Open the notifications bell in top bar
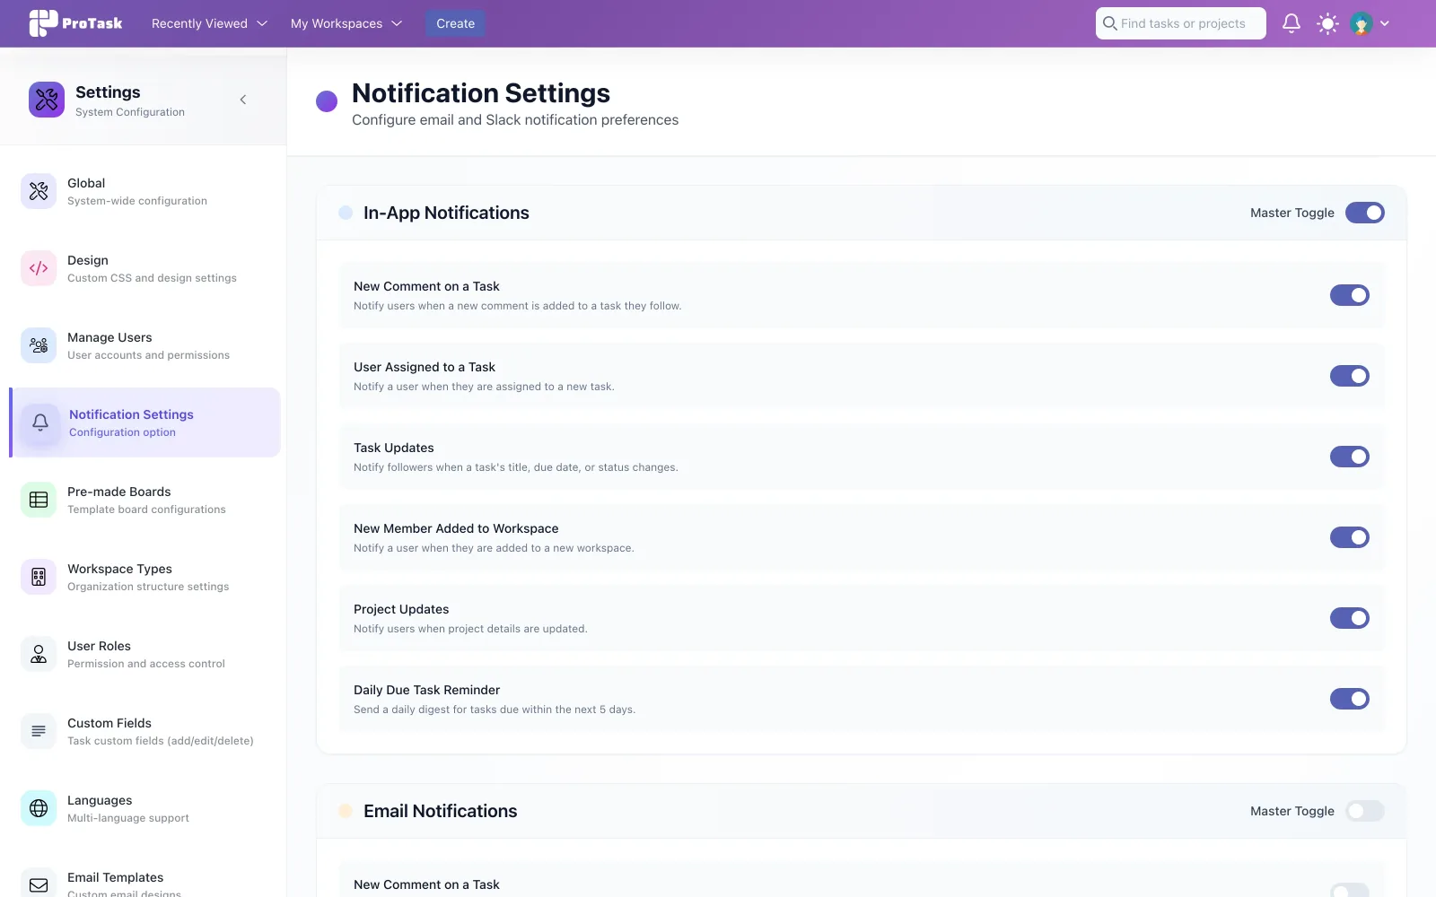Image resolution: width=1436 pixels, height=897 pixels. (x=1291, y=23)
